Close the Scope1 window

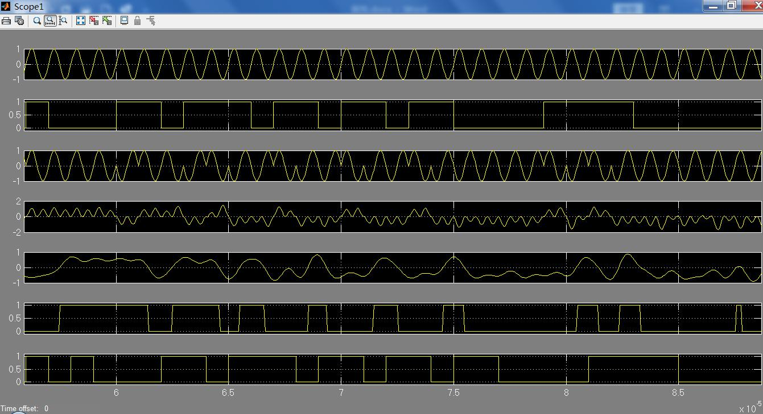point(753,6)
